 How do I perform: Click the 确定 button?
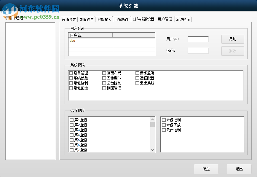coord(206,169)
